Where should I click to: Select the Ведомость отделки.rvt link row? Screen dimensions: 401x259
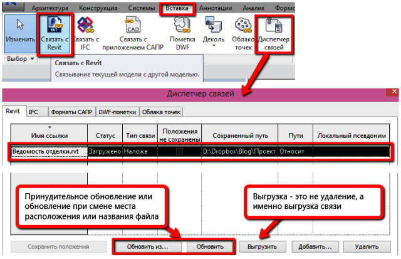click(200, 152)
